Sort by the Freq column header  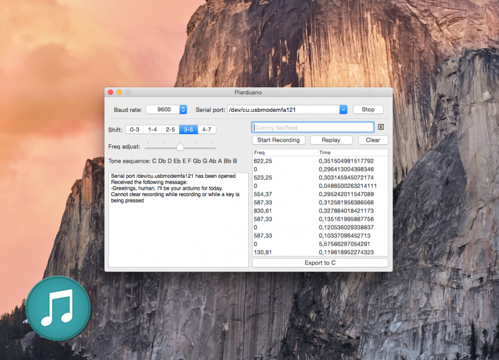[x=284, y=152]
